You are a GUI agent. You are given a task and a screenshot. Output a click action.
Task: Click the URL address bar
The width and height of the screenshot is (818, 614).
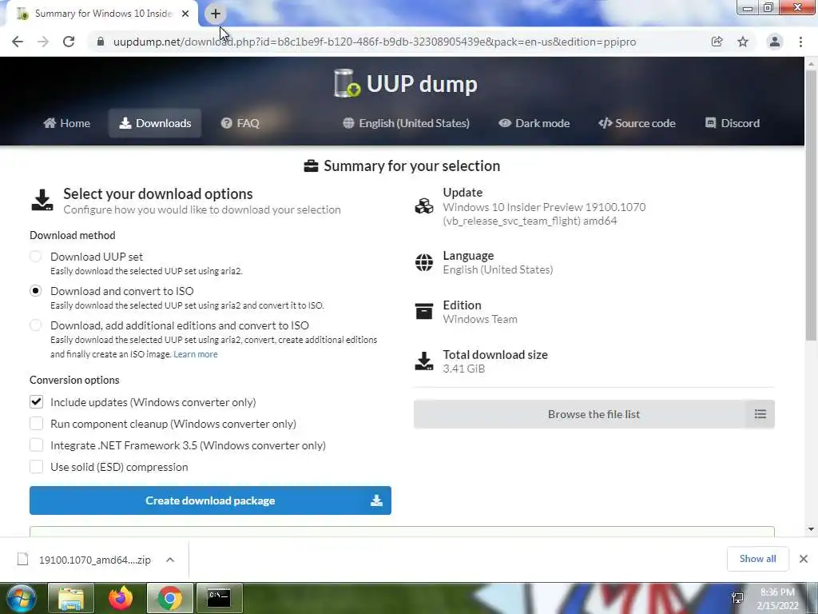[374, 42]
